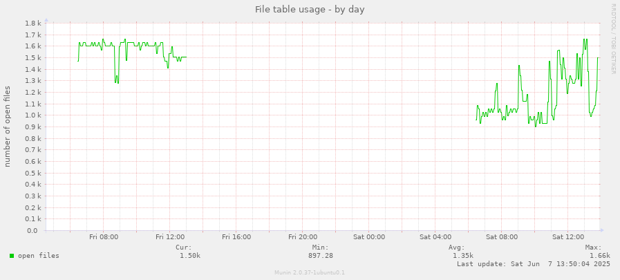
Task: Click the '1.4 k' y-axis tick label
Action: pos(34,69)
